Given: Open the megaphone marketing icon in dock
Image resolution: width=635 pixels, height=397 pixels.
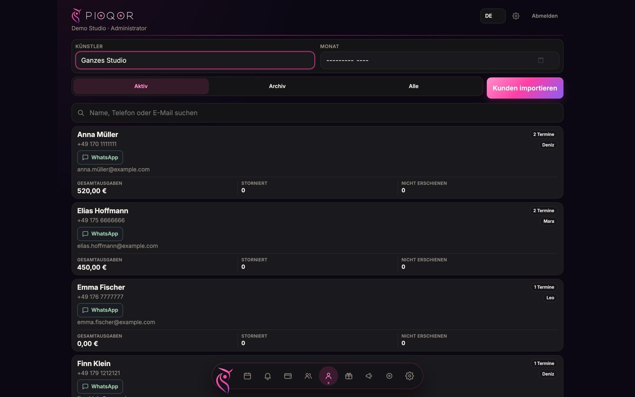Looking at the screenshot, I should (x=369, y=376).
